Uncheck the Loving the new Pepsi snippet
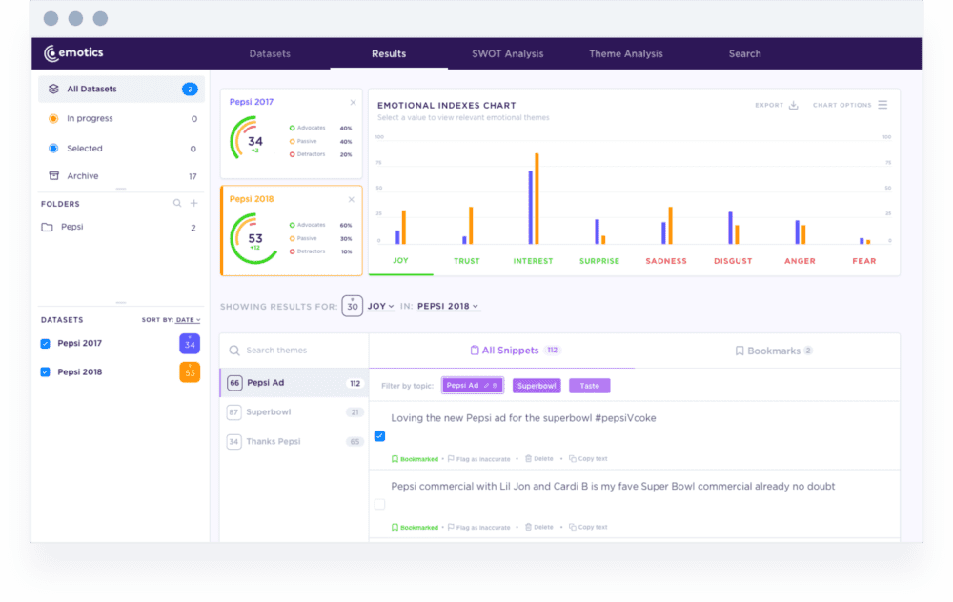953x602 pixels. coord(380,435)
